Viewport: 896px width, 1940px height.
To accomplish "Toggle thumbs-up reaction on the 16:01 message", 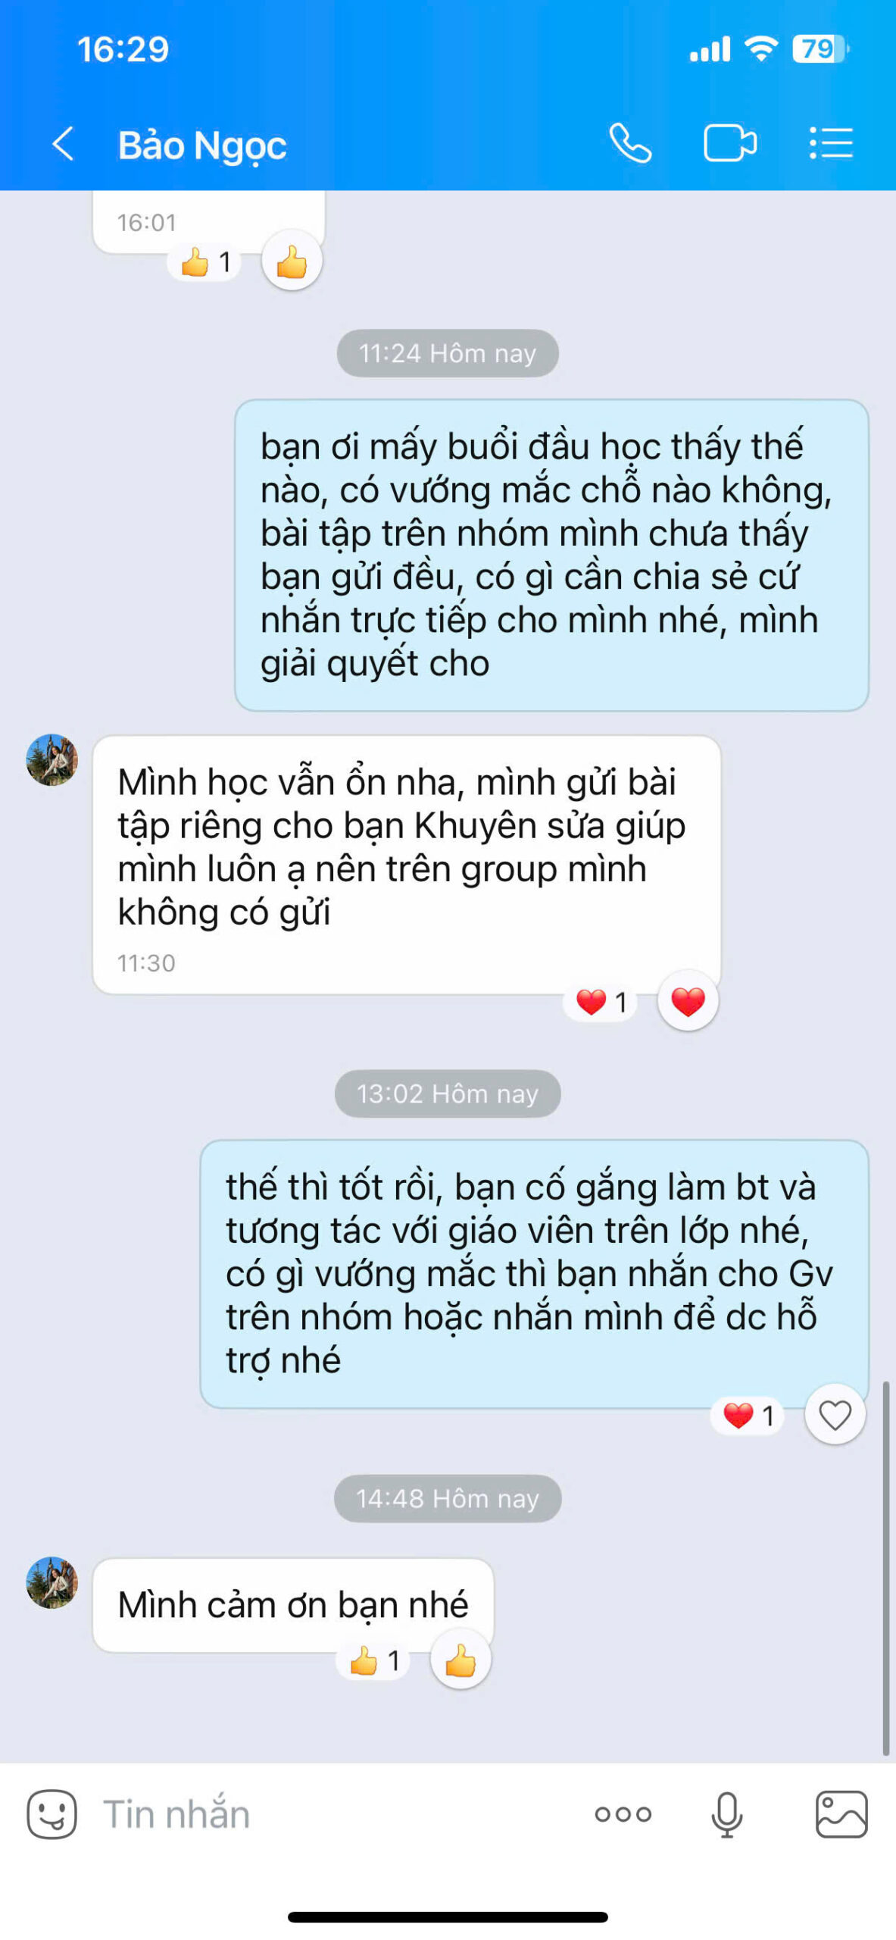I will (x=292, y=262).
